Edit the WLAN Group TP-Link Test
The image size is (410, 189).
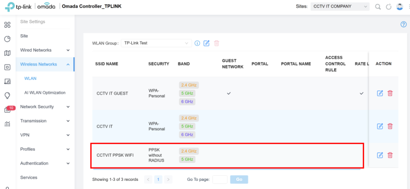tap(207, 43)
